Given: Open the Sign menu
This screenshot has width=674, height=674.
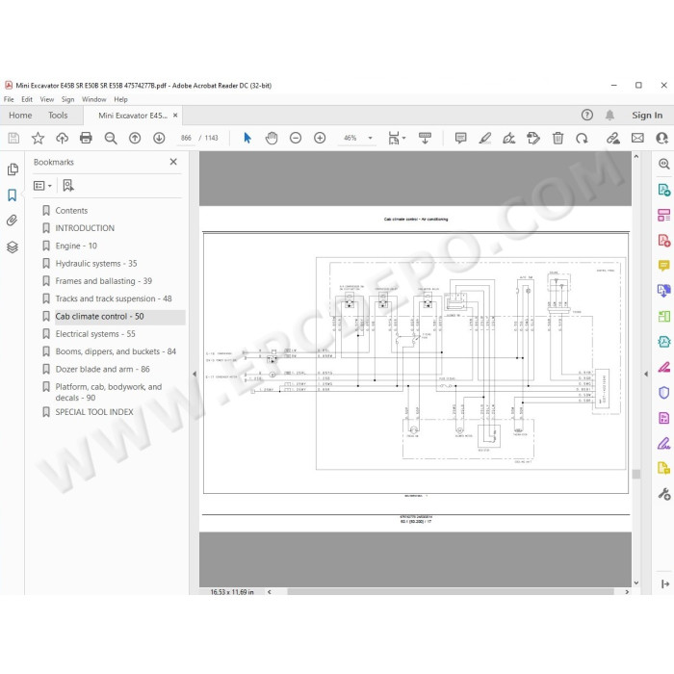Looking at the screenshot, I should (68, 99).
